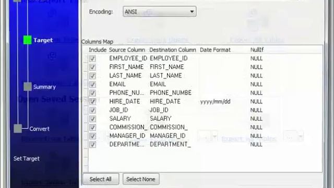Select destination column MANAGER_ID cell
The height and width of the screenshot is (188, 334).
(168, 136)
